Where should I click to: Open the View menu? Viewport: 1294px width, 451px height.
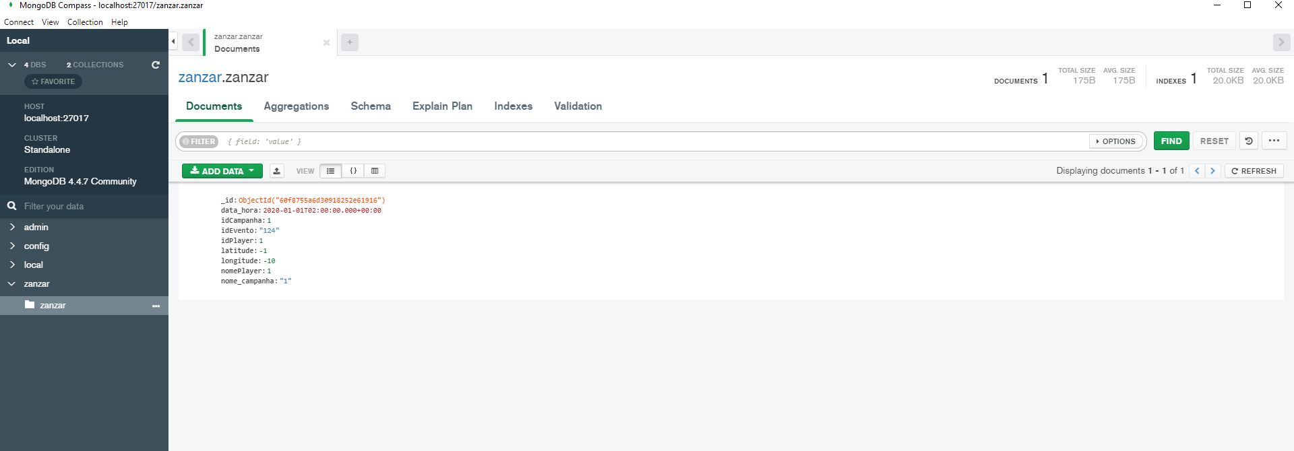point(51,22)
